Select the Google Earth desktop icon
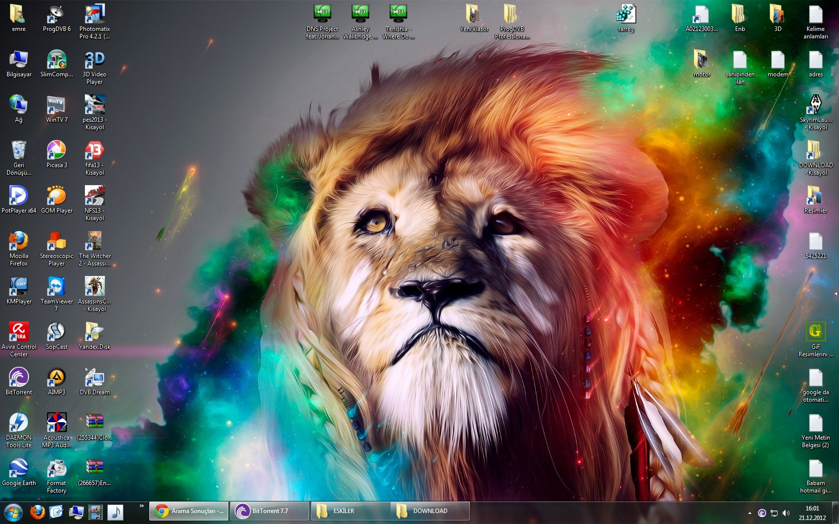The height and width of the screenshot is (524, 839). [18, 473]
